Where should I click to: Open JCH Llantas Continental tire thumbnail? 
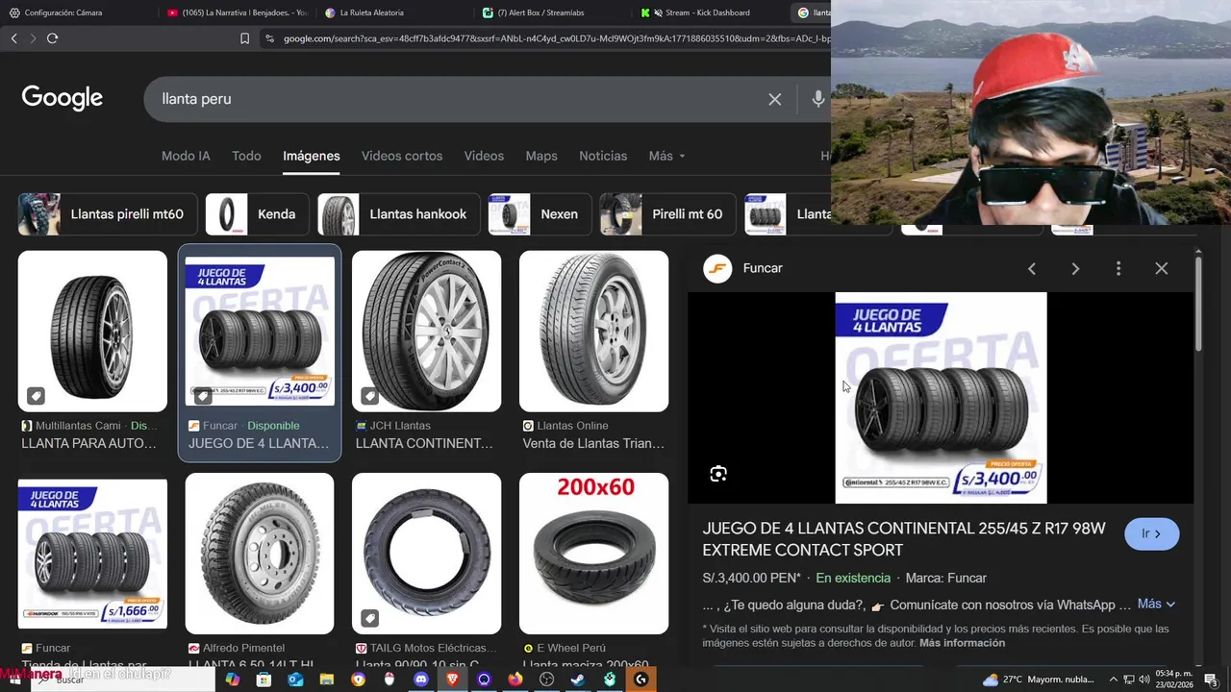[x=426, y=332]
